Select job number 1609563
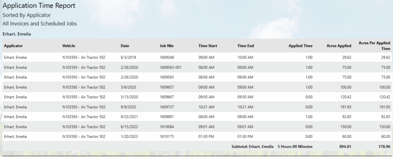Screen dimensions: 393x157 click(167, 77)
